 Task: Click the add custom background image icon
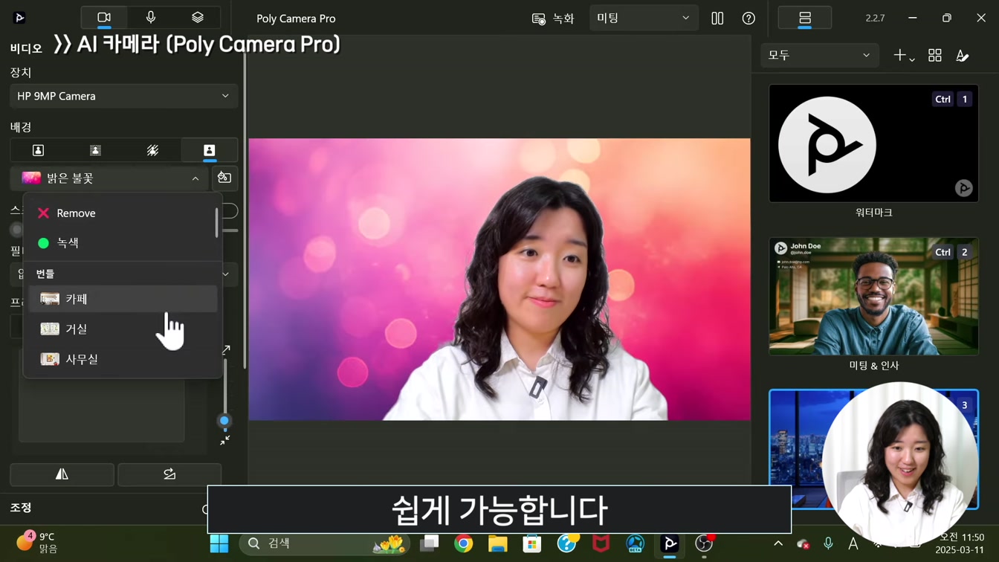click(x=224, y=178)
